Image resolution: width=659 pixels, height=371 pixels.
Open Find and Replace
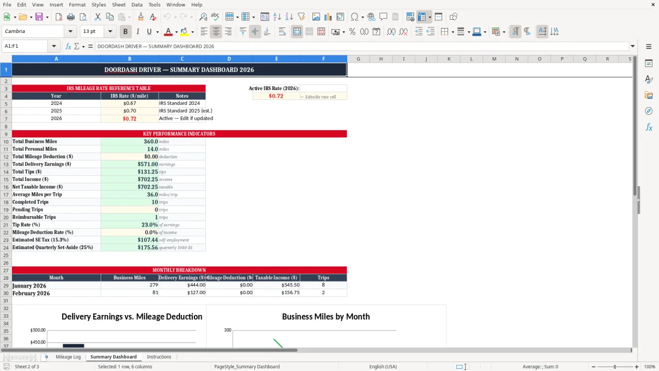point(203,17)
